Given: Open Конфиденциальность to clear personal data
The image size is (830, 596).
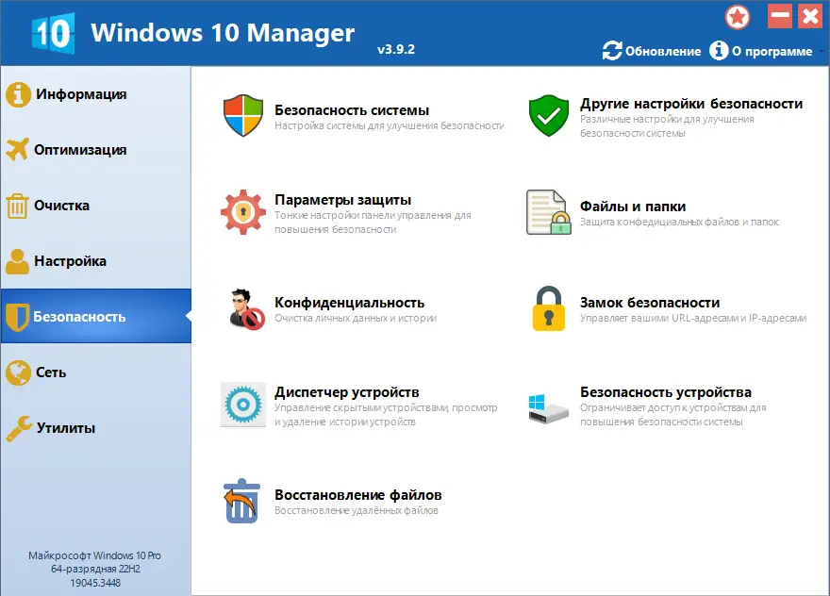Looking at the screenshot, I should click(241, 308).
